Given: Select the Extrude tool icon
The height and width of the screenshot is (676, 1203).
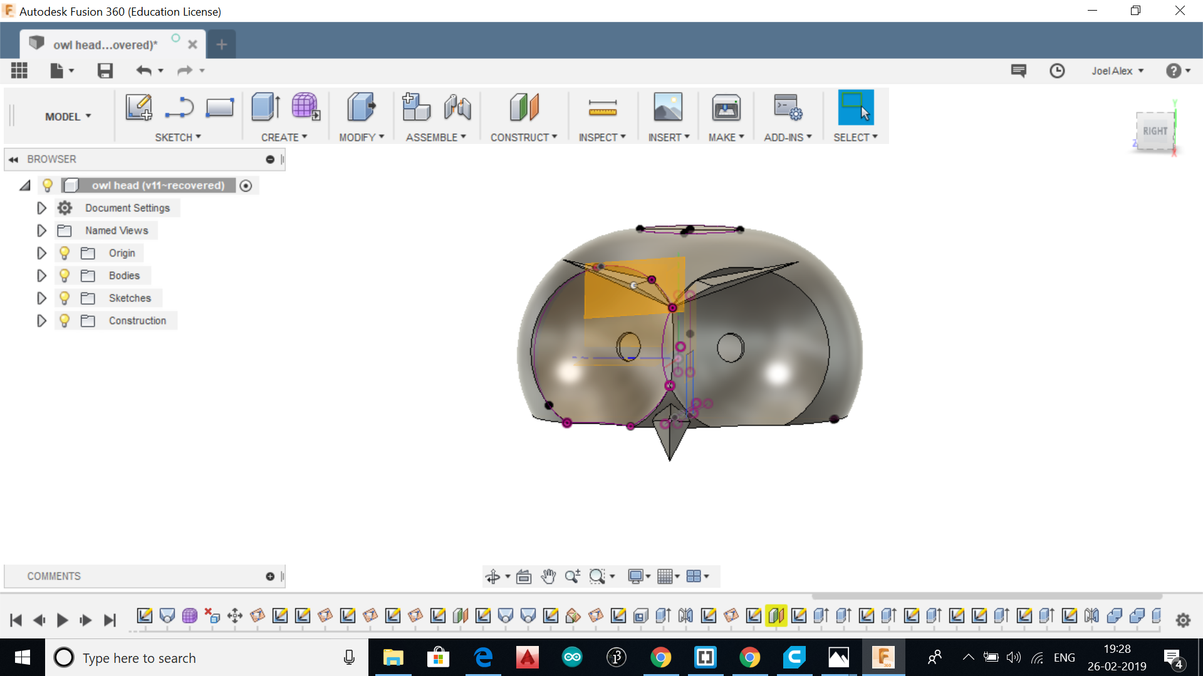Looking at the screenshot, I should click(265, 107).
